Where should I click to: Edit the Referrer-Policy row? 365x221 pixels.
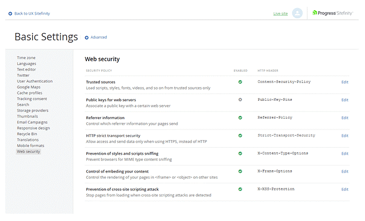(345, 118)
